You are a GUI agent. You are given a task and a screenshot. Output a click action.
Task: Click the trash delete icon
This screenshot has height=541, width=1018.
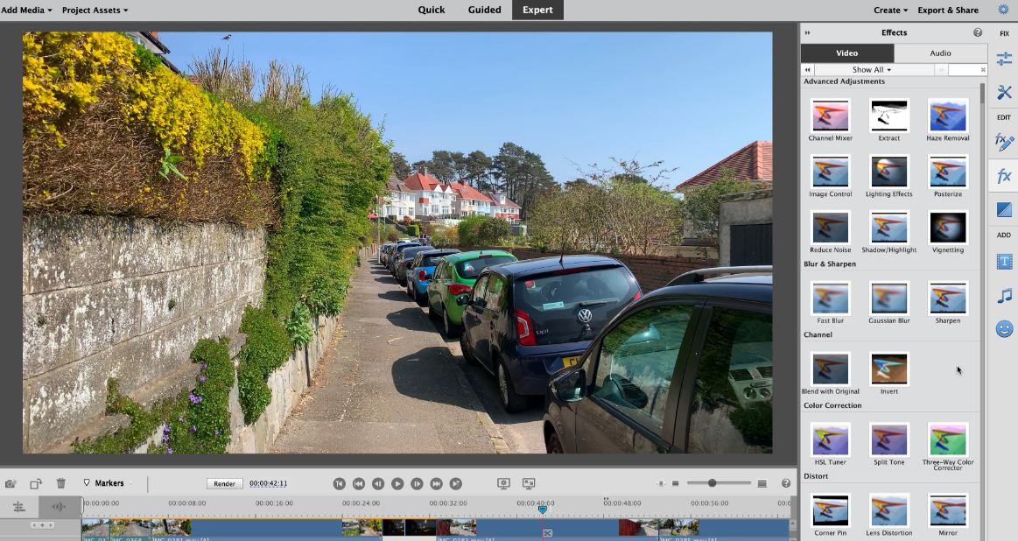(x=60, y=483)
